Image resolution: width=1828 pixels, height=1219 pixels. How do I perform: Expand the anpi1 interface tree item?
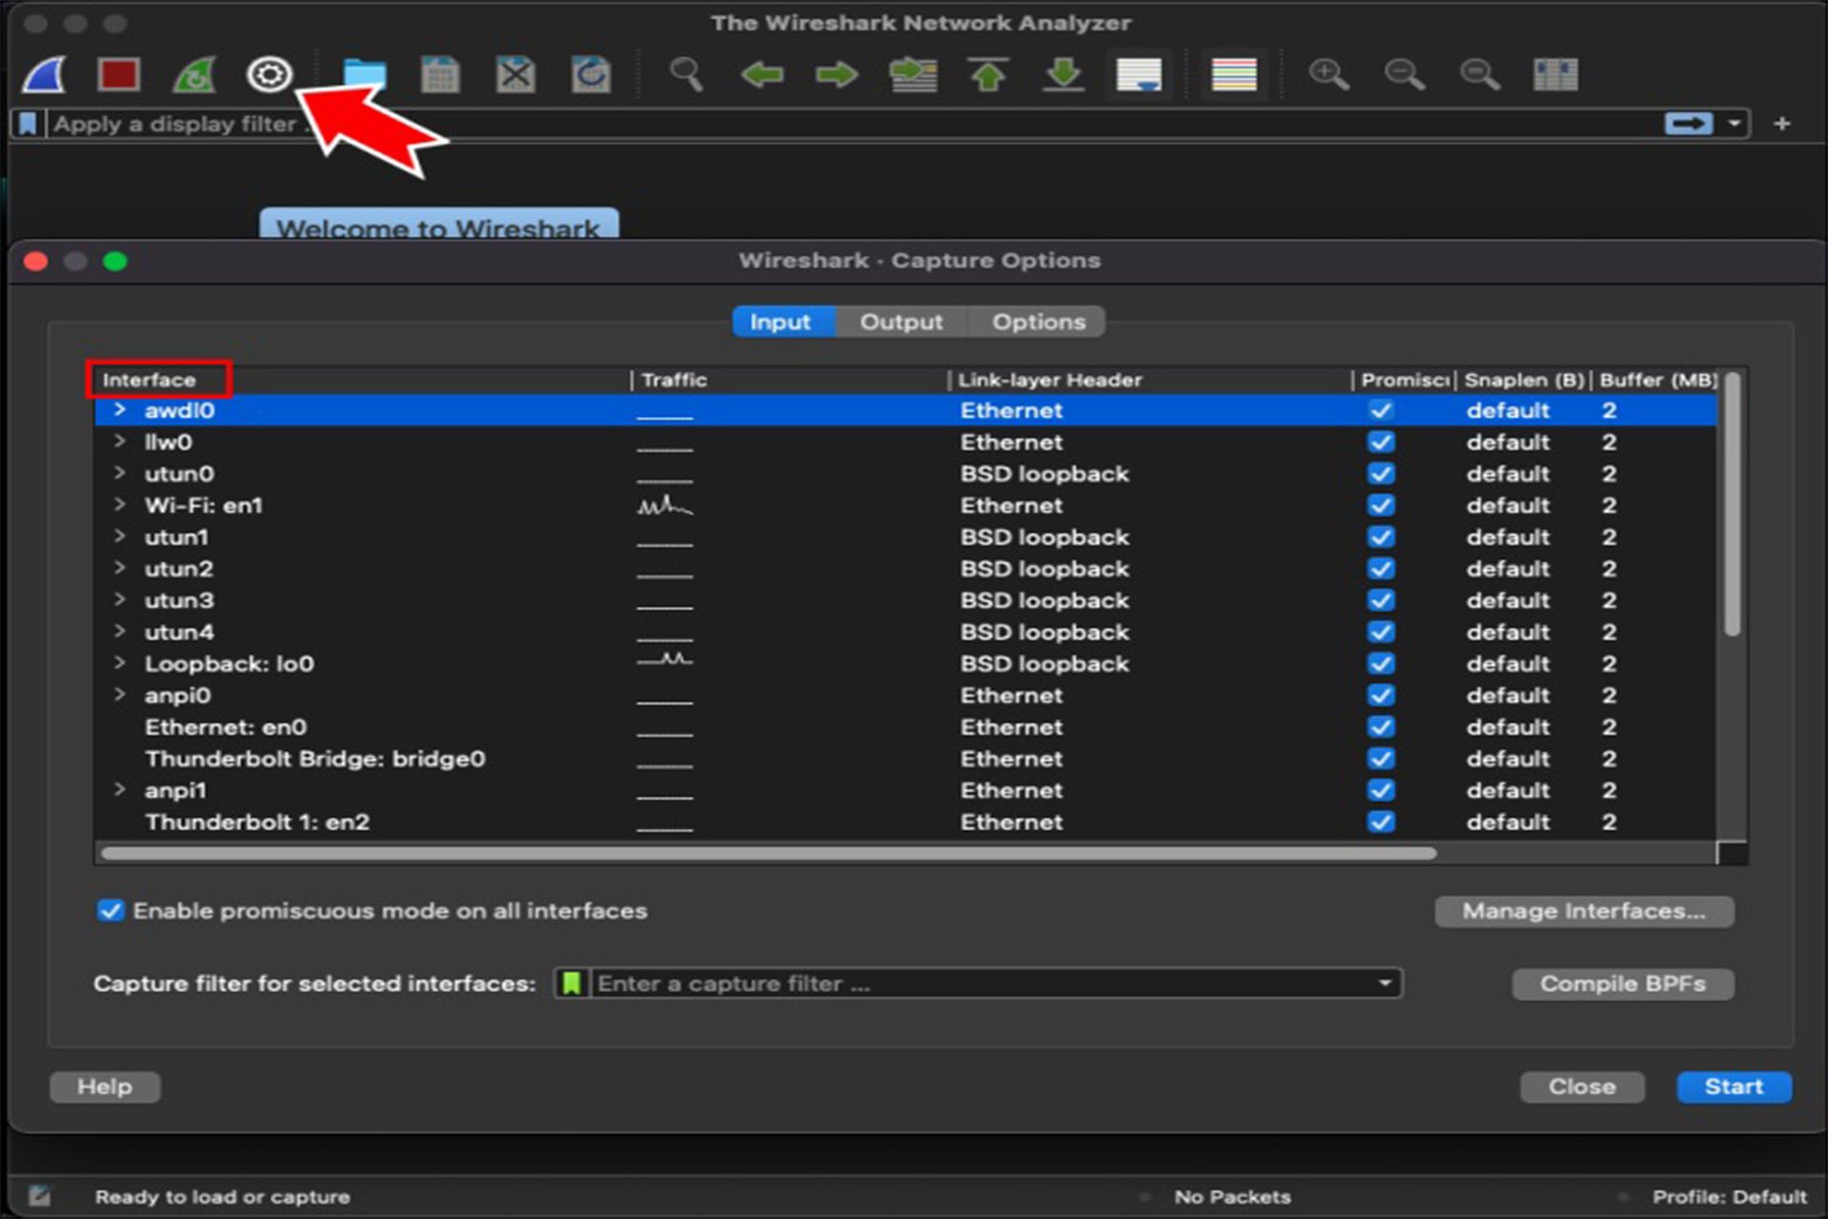121,790
